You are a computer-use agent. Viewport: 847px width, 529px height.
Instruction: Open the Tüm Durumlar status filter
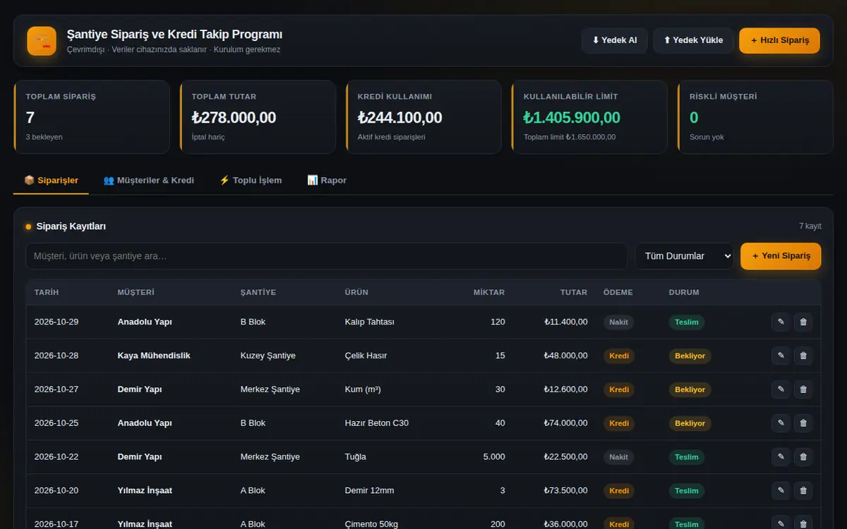(685, 256)
